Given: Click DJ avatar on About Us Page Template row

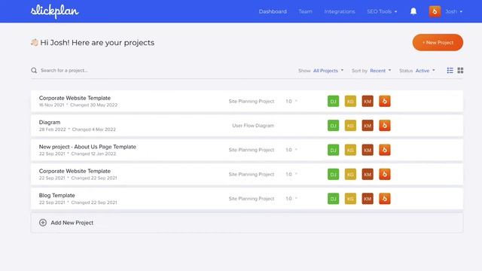Looking at the screenshot, I should coord(333,150).
